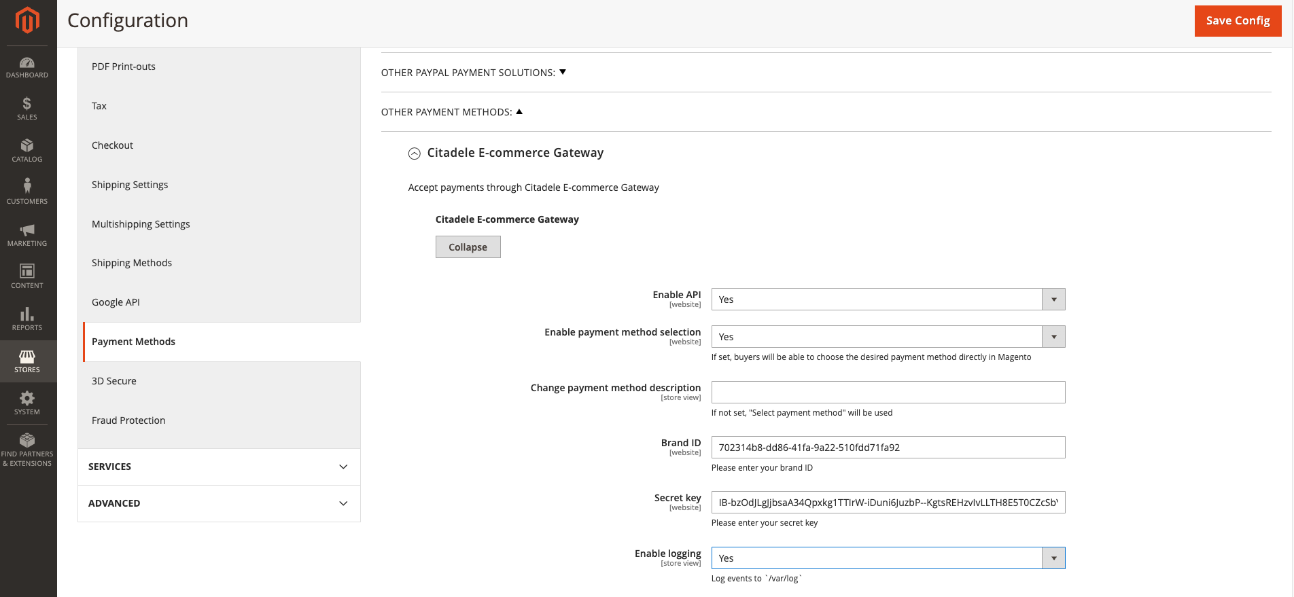The height and width of the screenshot is (597, 1294).
Task: Click the Collapse button
Action: (x=468, y=247)
